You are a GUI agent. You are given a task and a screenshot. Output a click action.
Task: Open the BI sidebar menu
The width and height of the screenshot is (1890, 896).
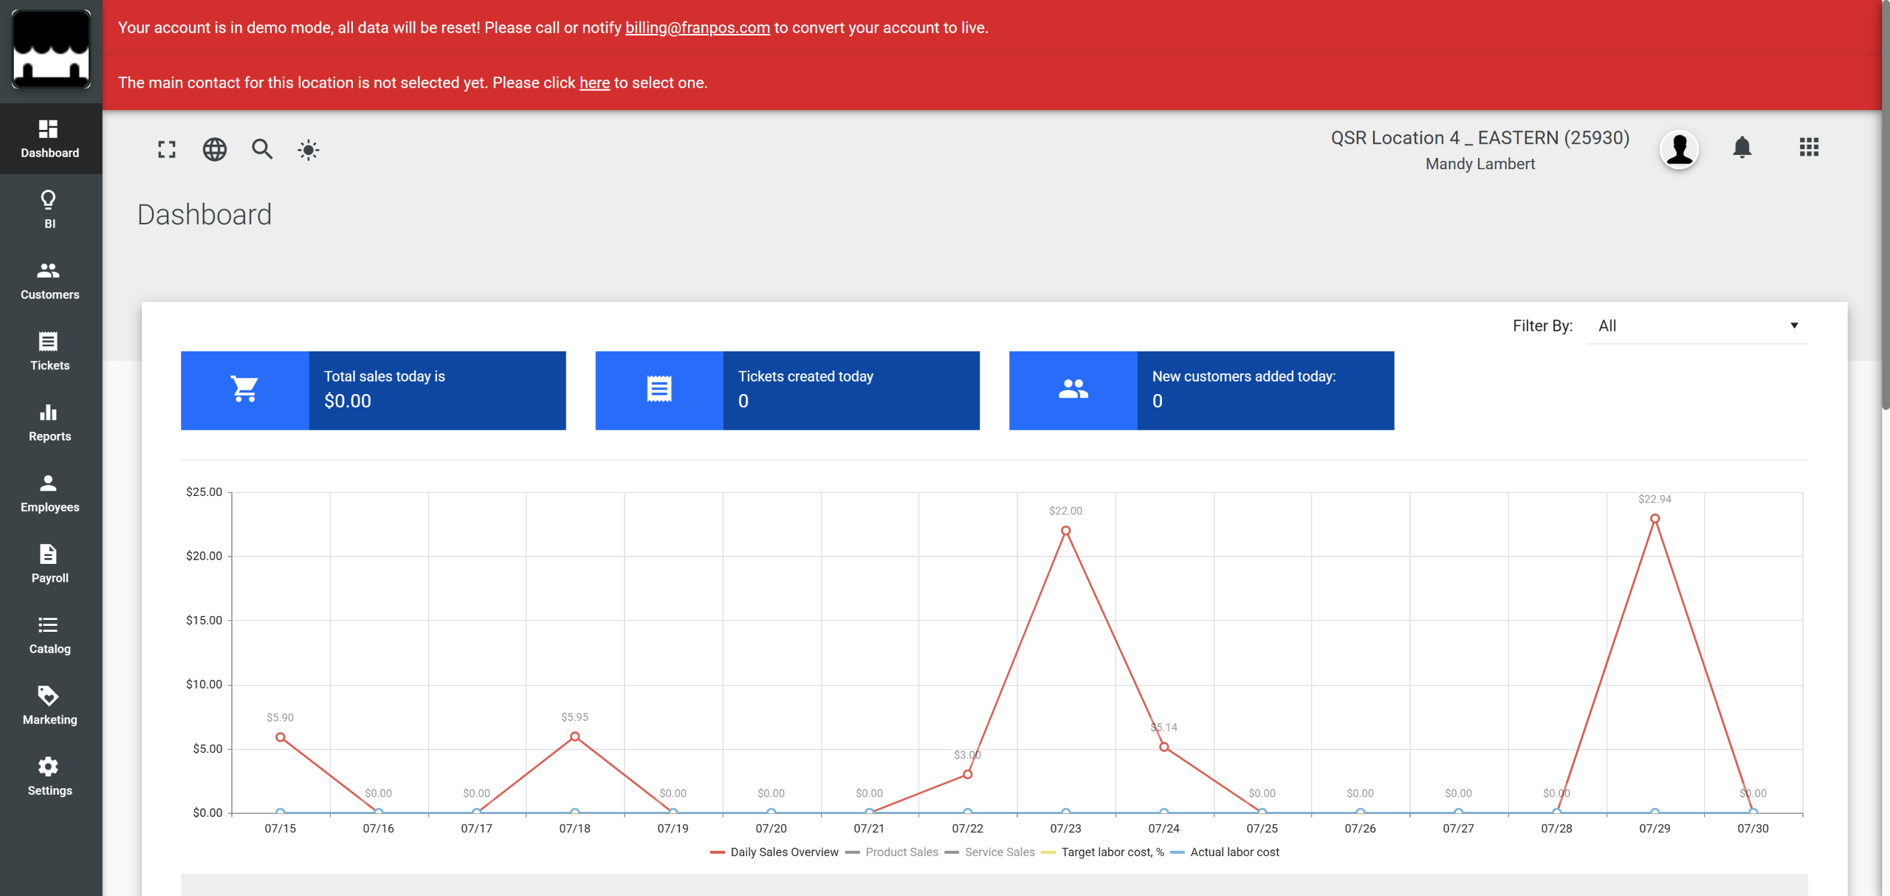tap(49, 210)
